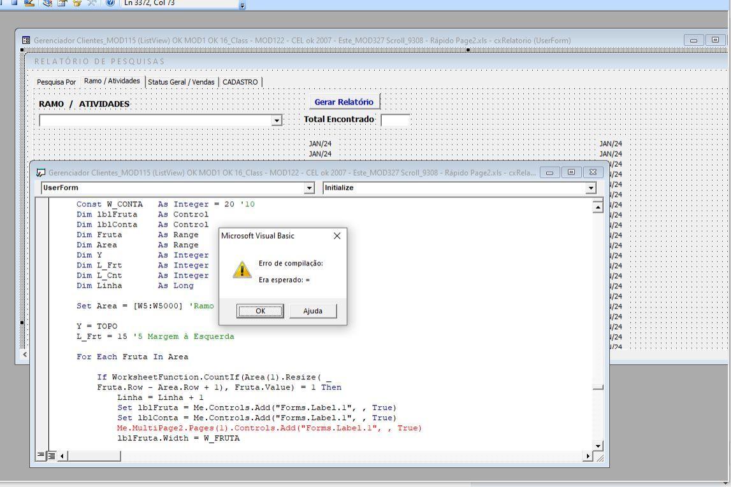The image size is (731, 487).
Task: Select the Ramo / Atividades tab
Action: click(x=112, y=81)
